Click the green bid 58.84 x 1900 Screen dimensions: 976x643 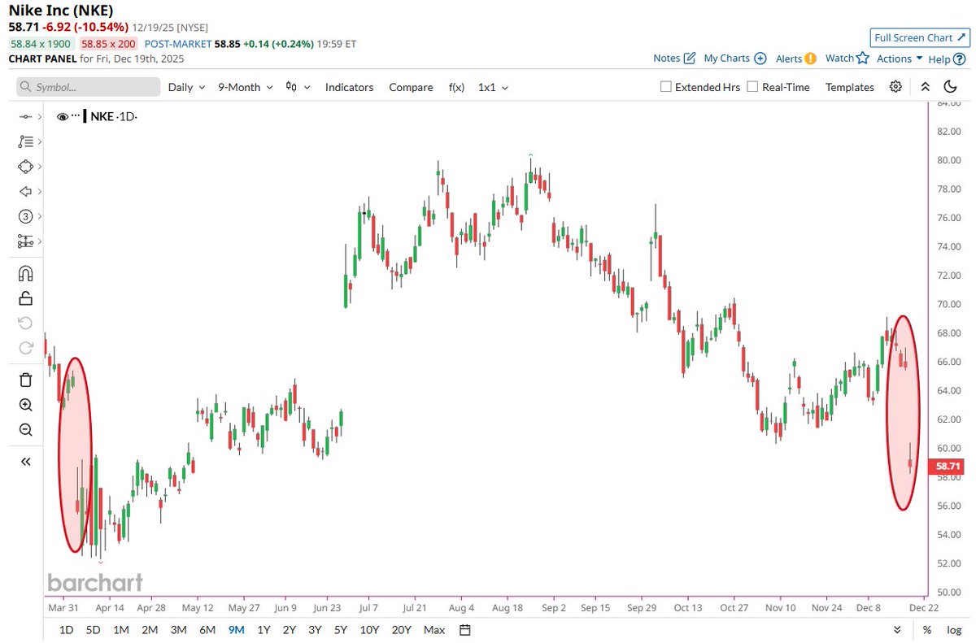pos(41,44)
